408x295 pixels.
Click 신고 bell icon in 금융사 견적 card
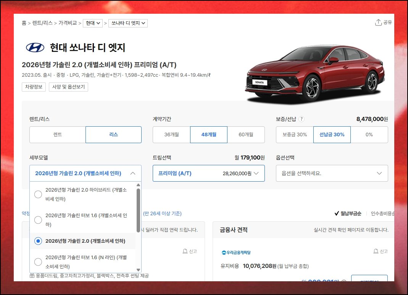376,251
